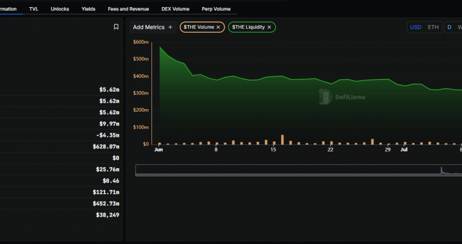The height and width of the screenshot is (244, 462).
Task: Click the $0.46 value
Action: coord(111,180)
